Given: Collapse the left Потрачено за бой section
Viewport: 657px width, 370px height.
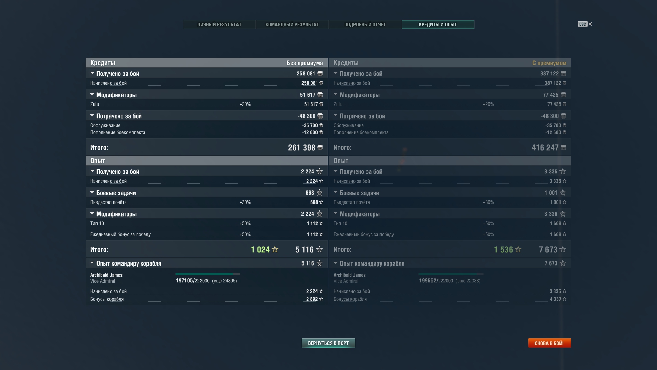Looking at the screenshot, I should point(92,116).
